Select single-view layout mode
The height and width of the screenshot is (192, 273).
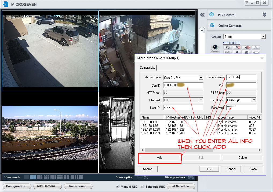tap(26, 177)
